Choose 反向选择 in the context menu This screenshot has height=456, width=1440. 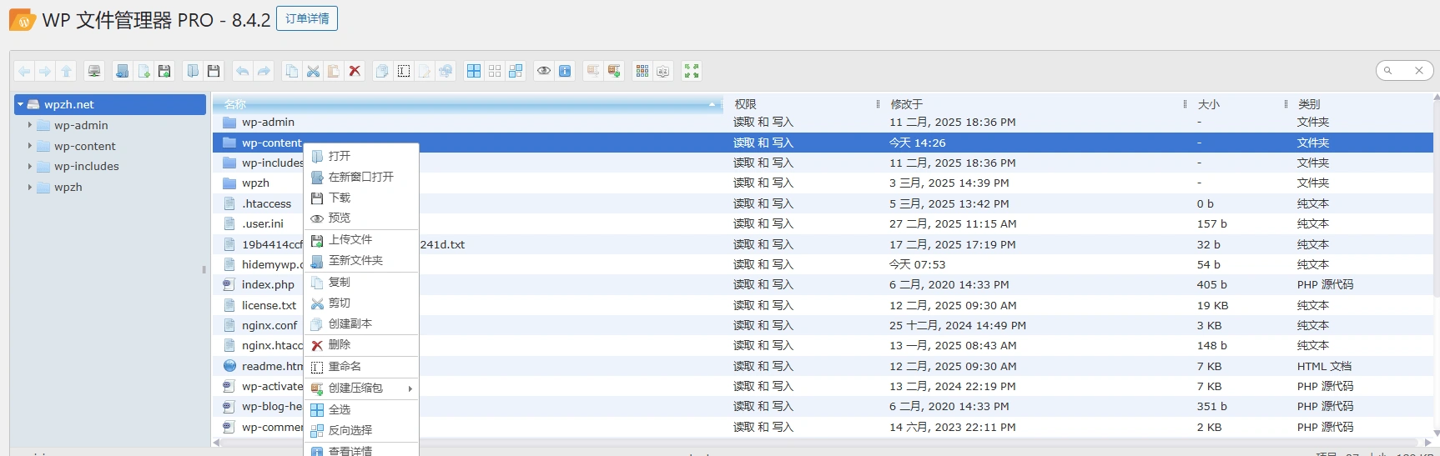[360, 430]
